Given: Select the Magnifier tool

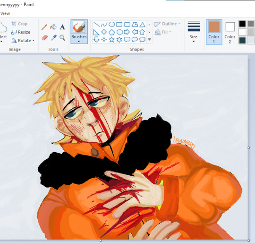Looking at the screenshot, I should tap(62, 38).
